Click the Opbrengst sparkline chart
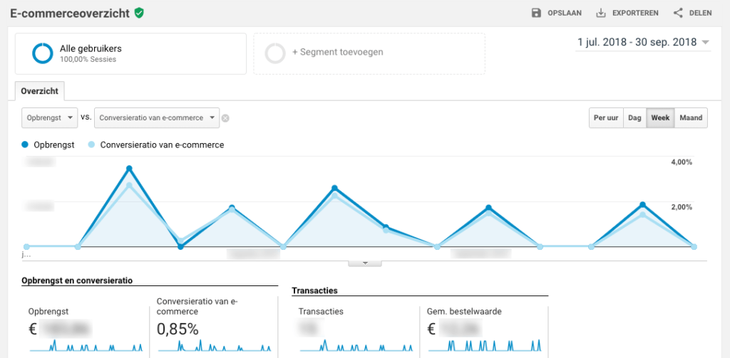The width and height of the screenshot is (730, 358). 86,345
